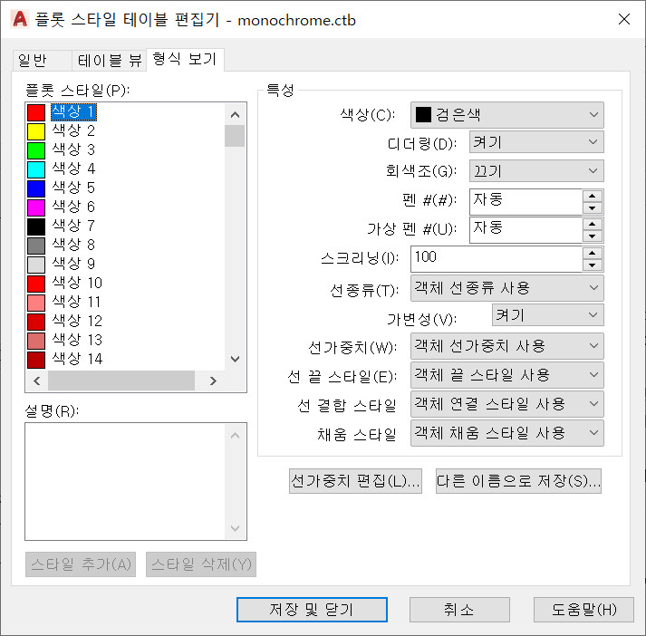Decrease the 스크리닝 value with down arrow
Viewport: 646px width, 636px height.
(x=593, y=265)
